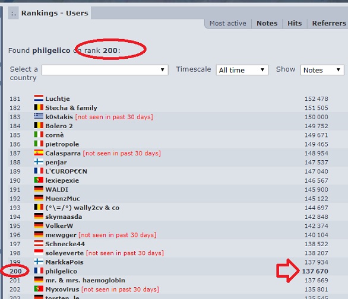Click the German flag next to WALDI
Screen dimensions: 348x299
pos(39,189)
